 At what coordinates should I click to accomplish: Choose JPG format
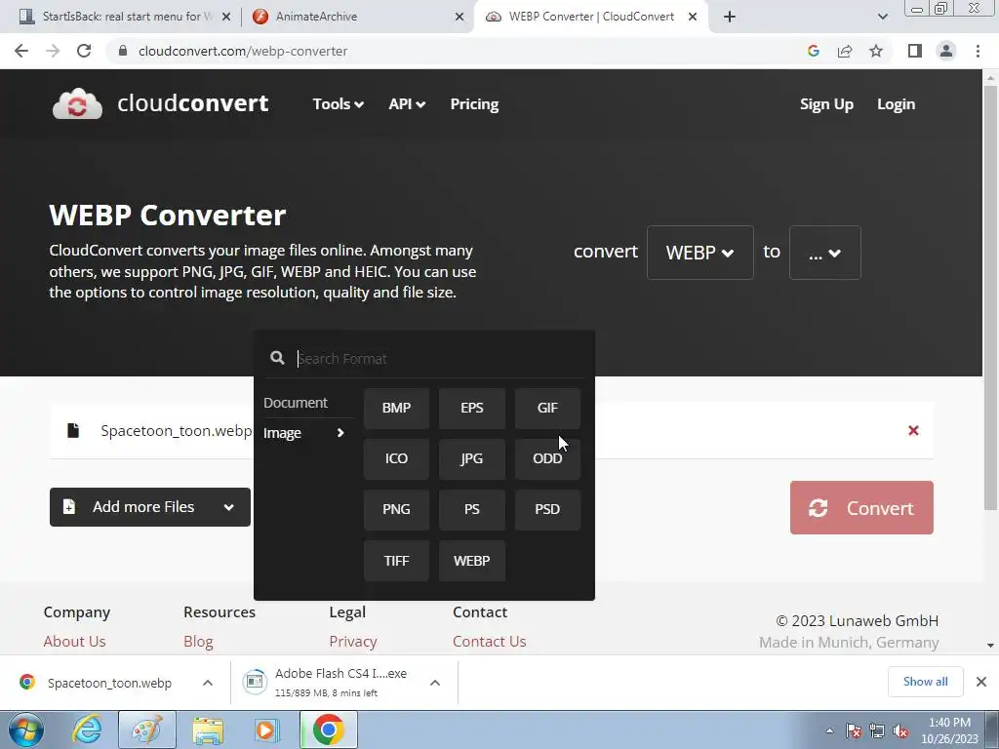click(472, 458)
